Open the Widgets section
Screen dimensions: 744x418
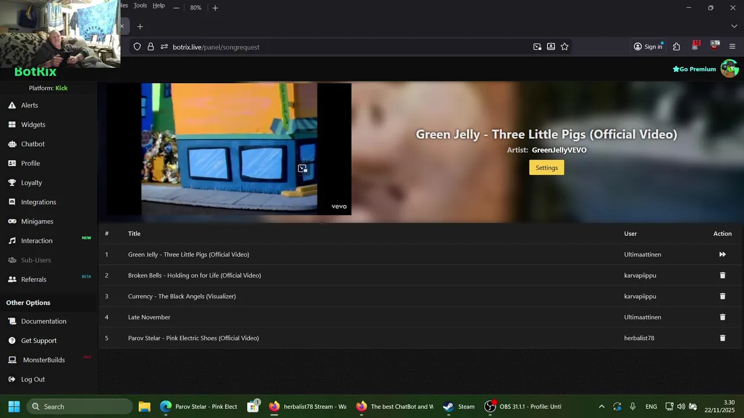tap(33, 124)
